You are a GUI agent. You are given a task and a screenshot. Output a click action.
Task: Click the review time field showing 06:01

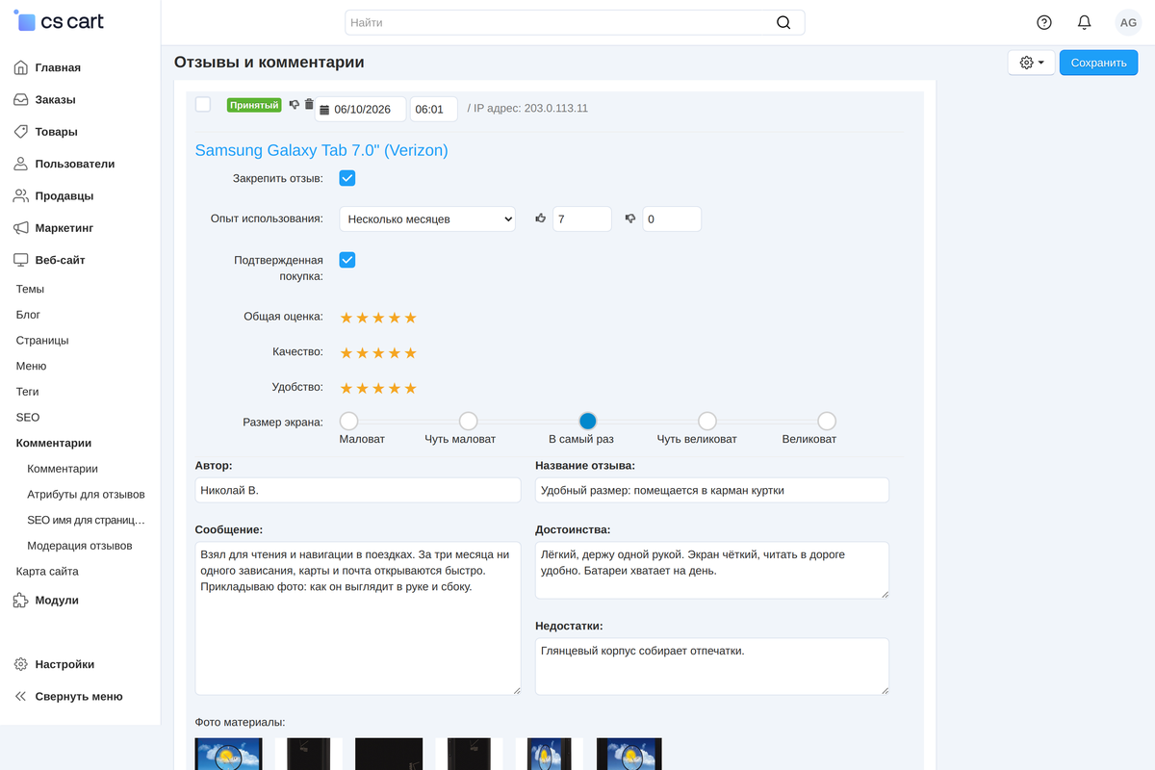434,110
